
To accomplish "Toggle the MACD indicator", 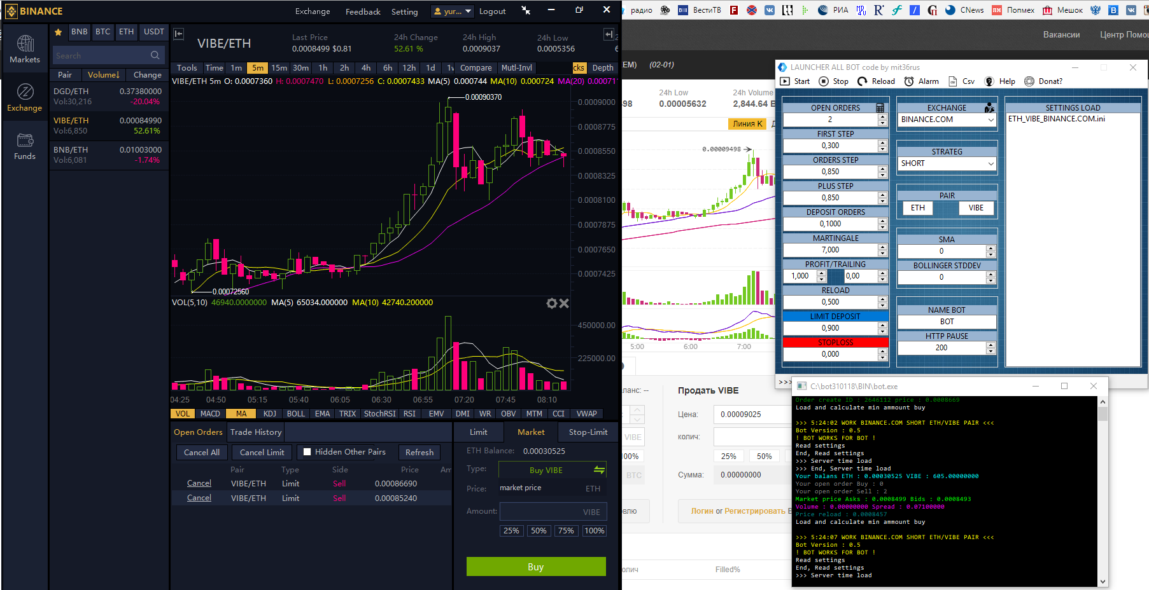I will 210,414.
